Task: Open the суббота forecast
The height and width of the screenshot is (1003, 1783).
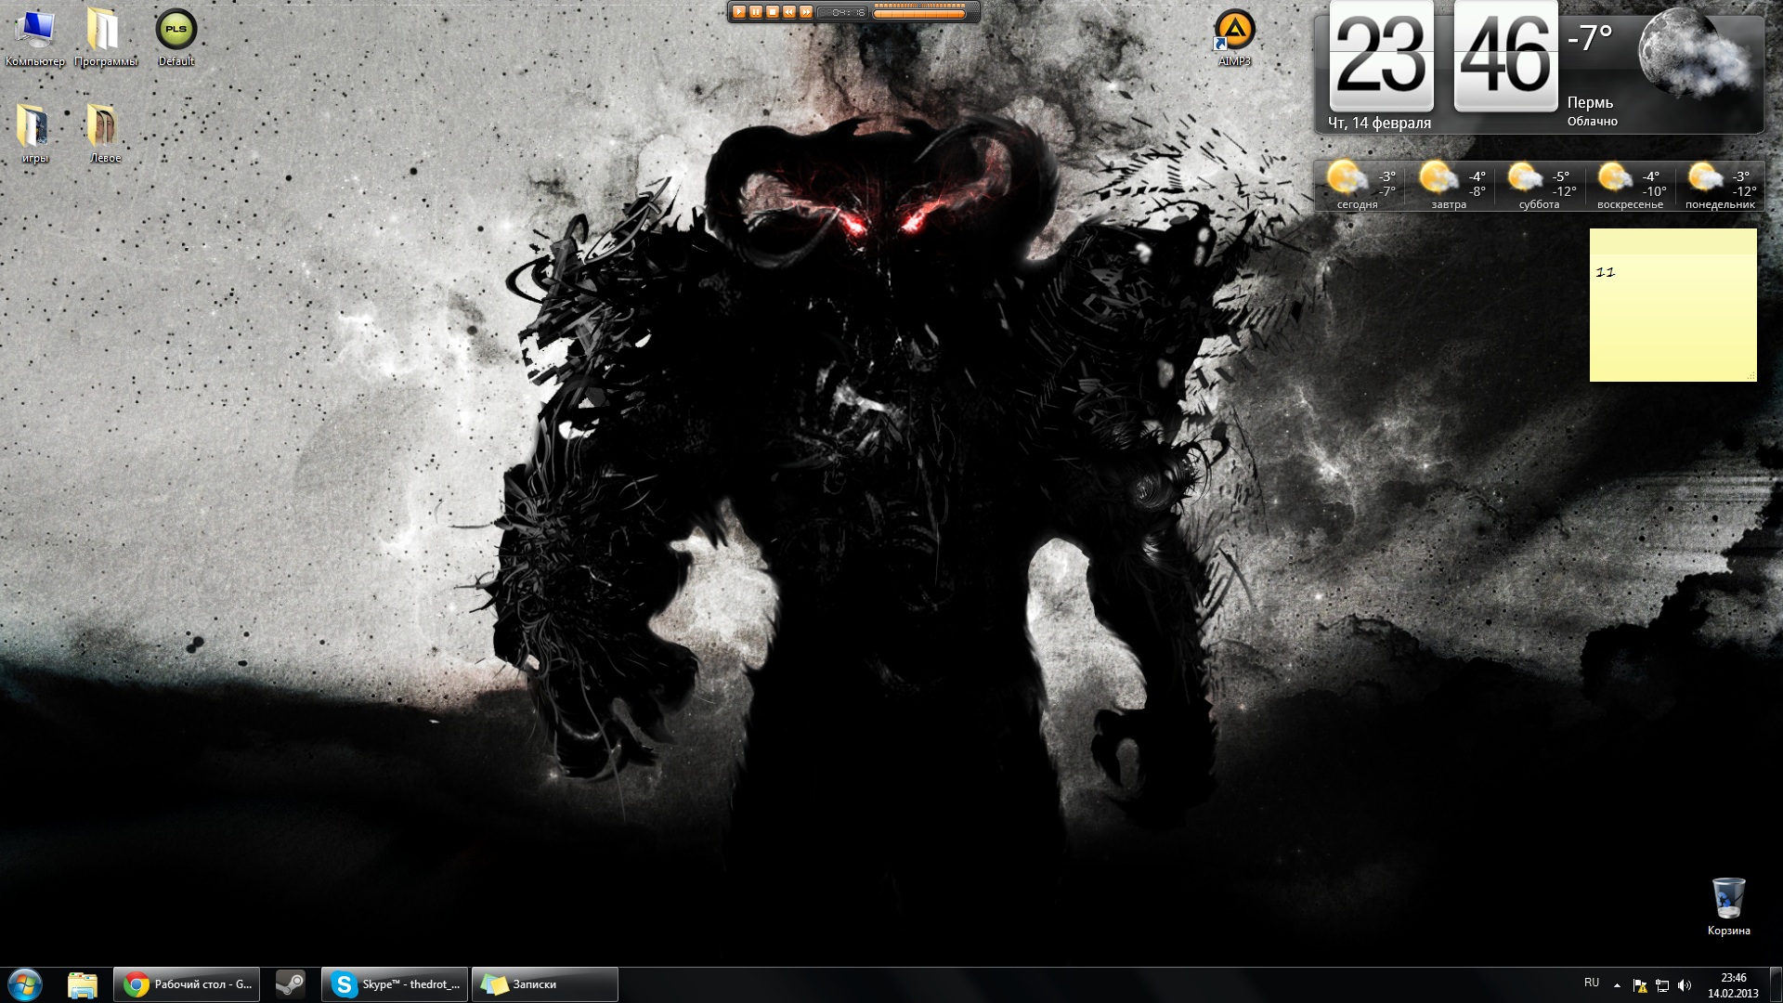Action: [1540, 186]
